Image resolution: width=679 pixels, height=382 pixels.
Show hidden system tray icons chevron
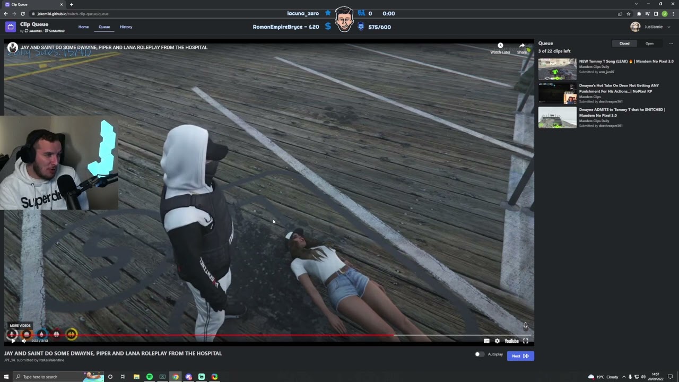click(x=624, y=377)
